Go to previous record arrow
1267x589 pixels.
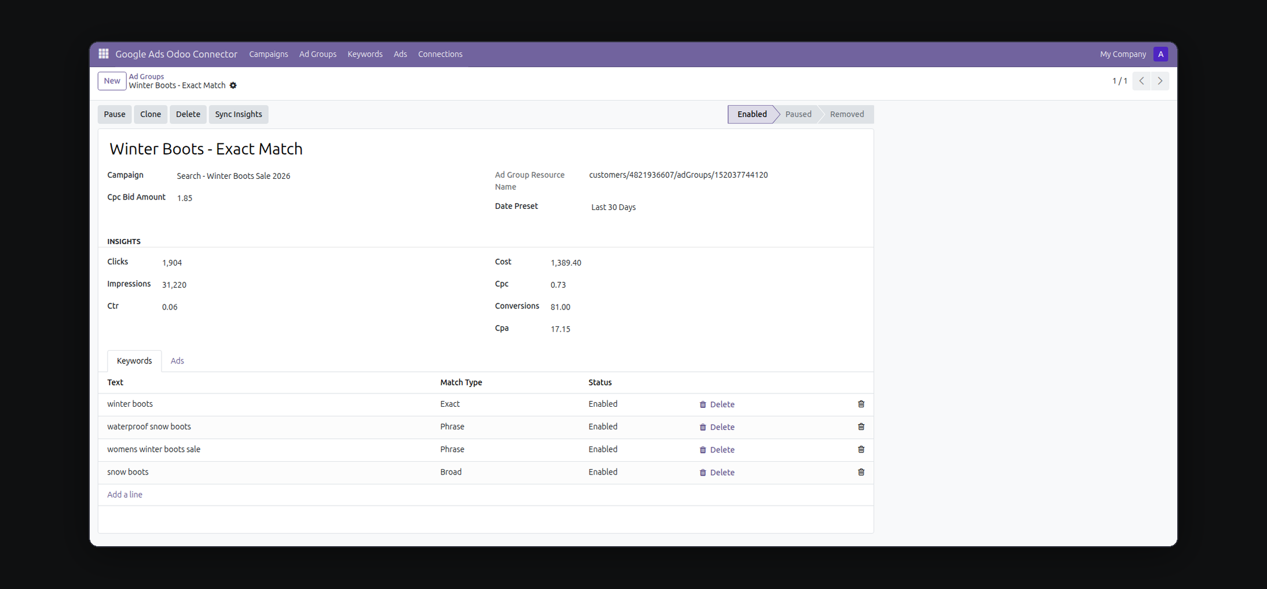tap(1141, 81)
